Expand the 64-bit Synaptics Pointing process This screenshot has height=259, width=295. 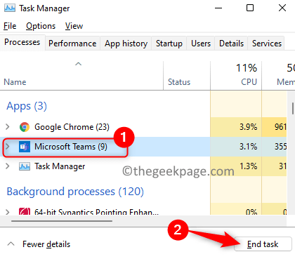coord(8,212)
